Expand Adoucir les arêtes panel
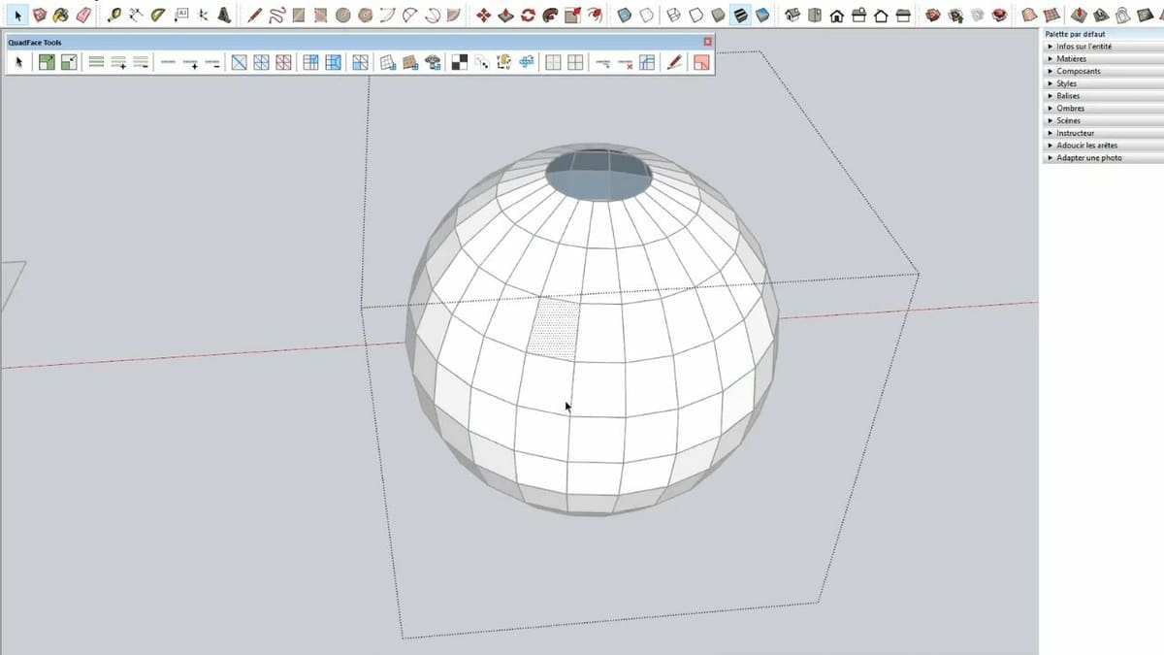 click(1102, 146)
